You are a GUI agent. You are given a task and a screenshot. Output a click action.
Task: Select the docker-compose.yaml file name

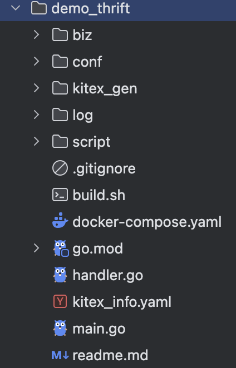[147, 222]
